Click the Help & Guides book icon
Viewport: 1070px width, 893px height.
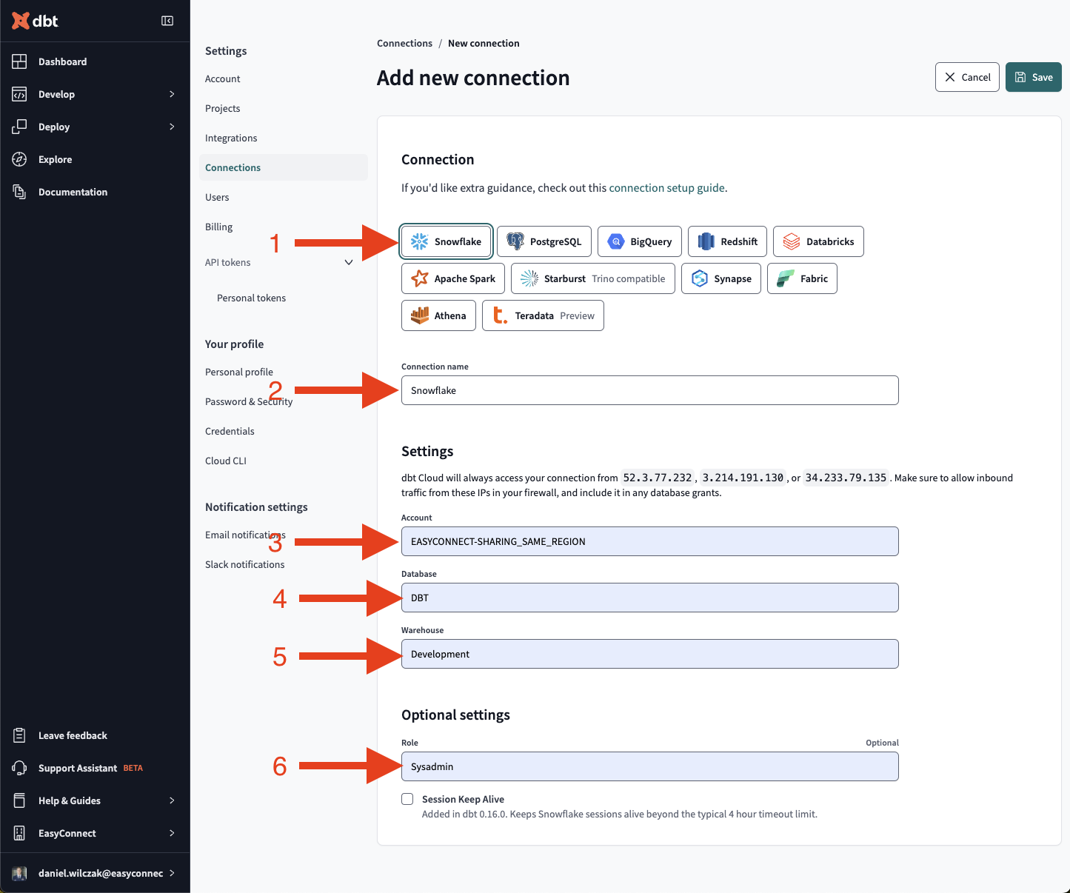tap(20, 800)
